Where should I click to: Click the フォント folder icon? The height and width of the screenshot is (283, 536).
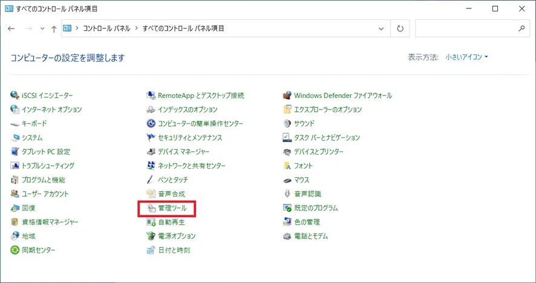[x=287, y=166]
